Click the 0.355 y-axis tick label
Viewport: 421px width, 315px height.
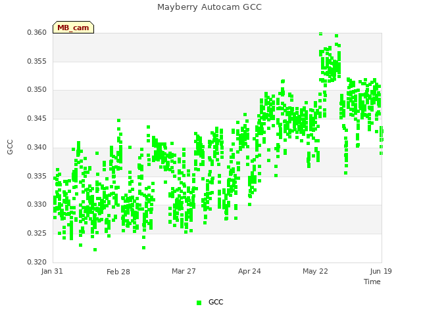tap(37, 61)
